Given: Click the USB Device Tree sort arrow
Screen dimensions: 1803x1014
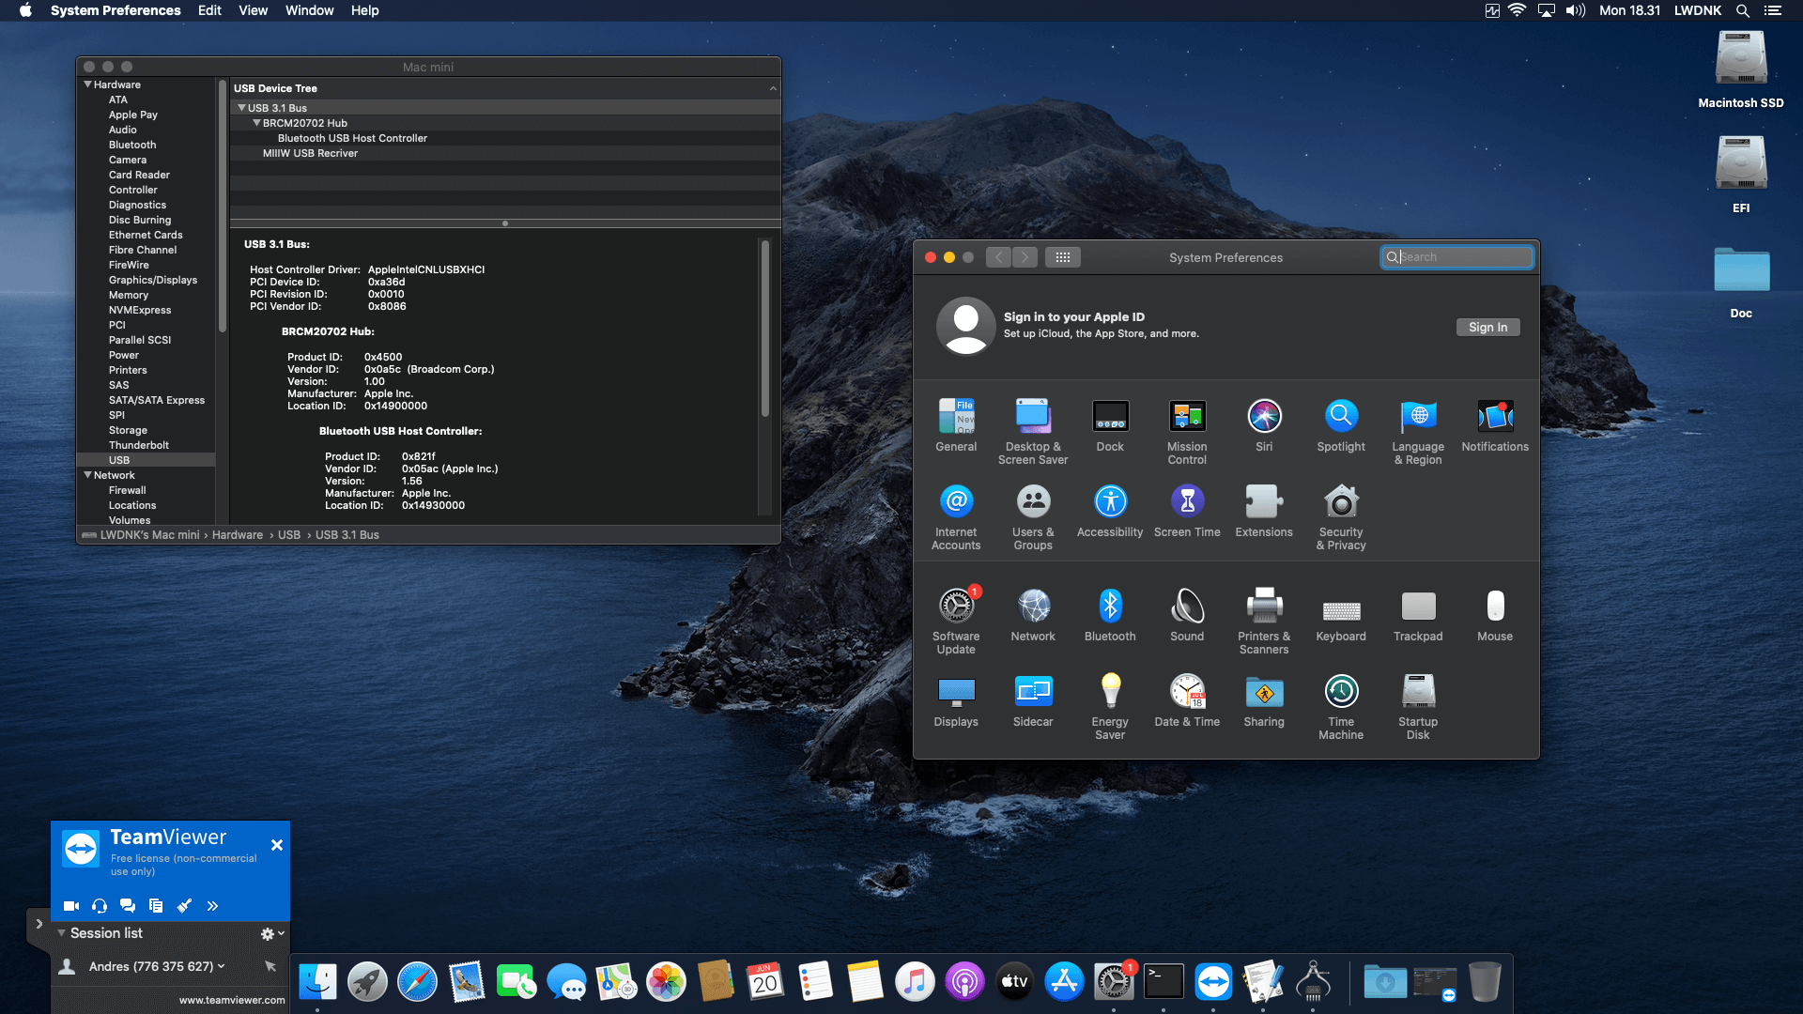Looking at the screenshot, I should (x=773, y=88).
